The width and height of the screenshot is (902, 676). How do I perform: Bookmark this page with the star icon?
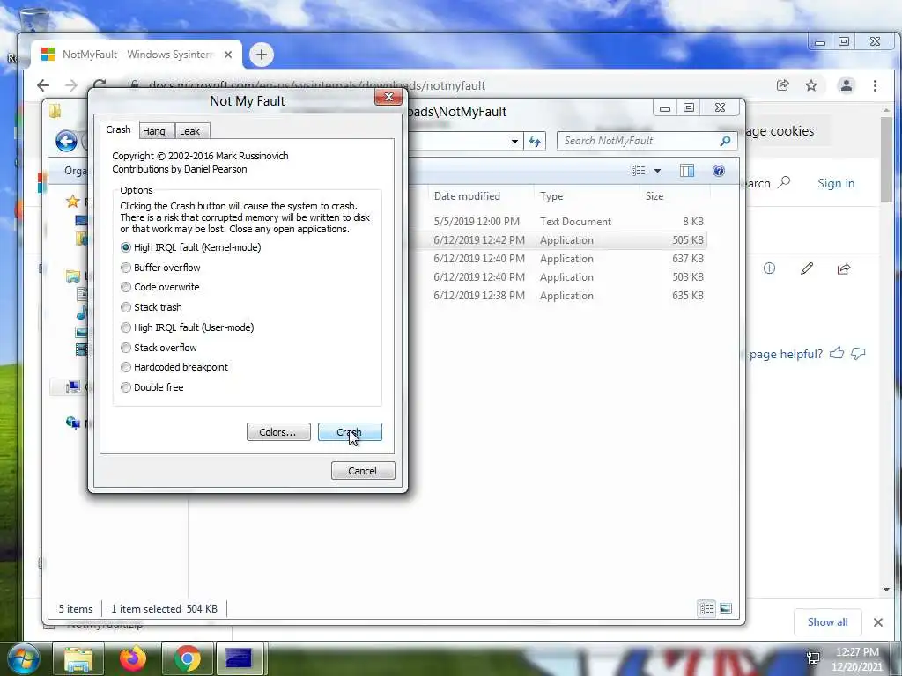coord(811,85)
